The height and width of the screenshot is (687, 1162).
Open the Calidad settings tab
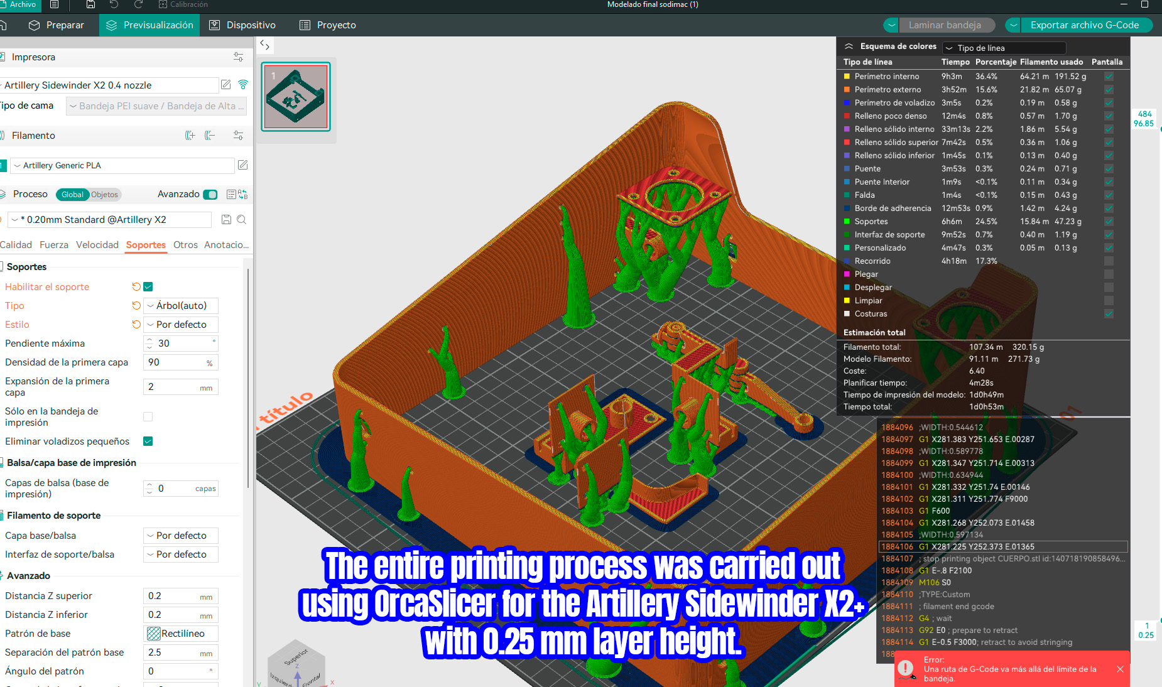16,245
